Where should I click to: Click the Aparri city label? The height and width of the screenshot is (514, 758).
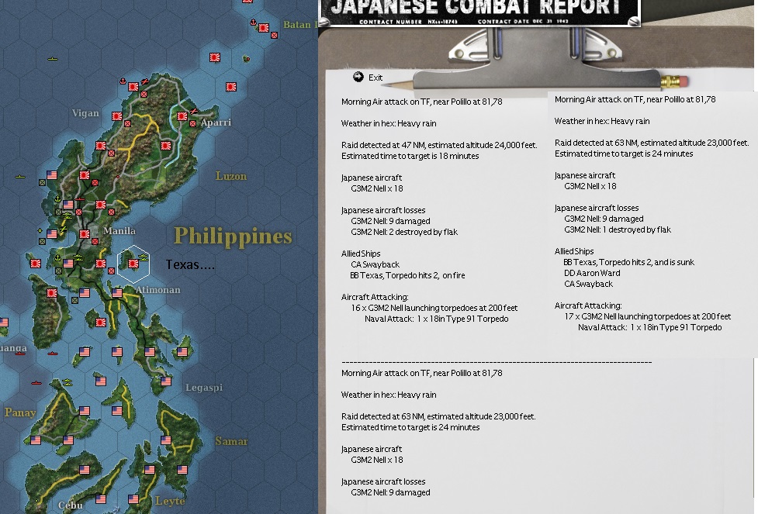pos(216,122)
